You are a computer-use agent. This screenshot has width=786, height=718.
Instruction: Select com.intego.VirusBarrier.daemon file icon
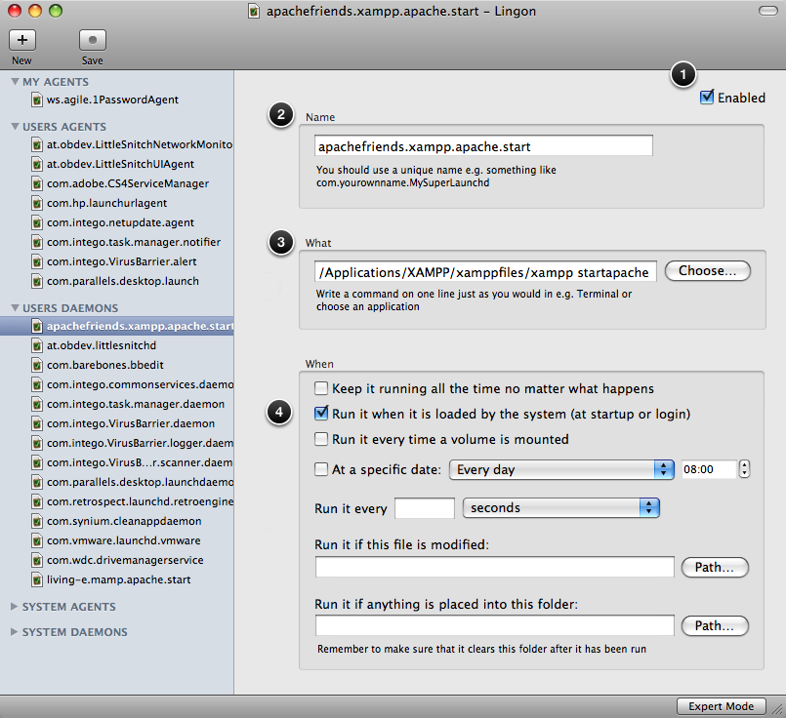pyautogui.click(x=36, y=424)
